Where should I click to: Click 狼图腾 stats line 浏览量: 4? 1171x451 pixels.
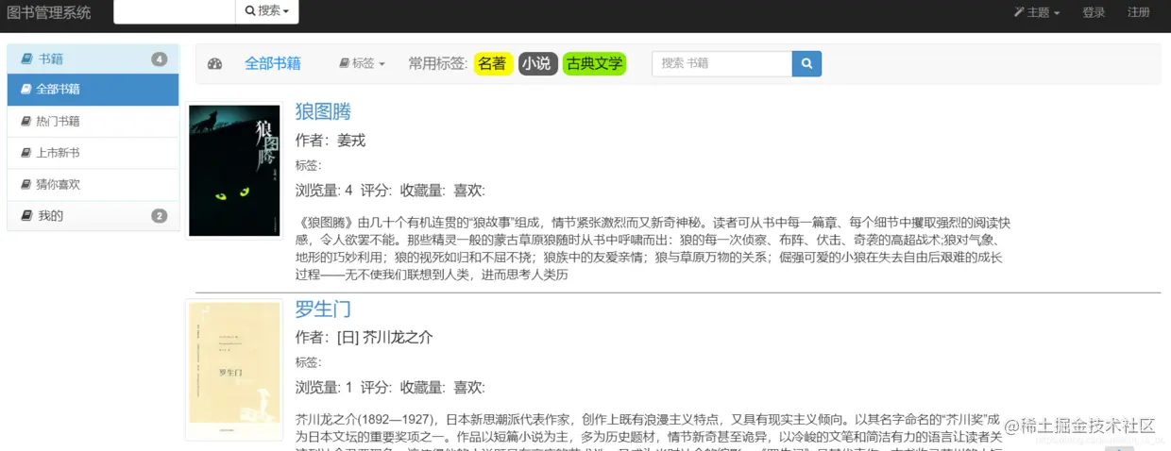pyautogui.click(x=324, y=190)
